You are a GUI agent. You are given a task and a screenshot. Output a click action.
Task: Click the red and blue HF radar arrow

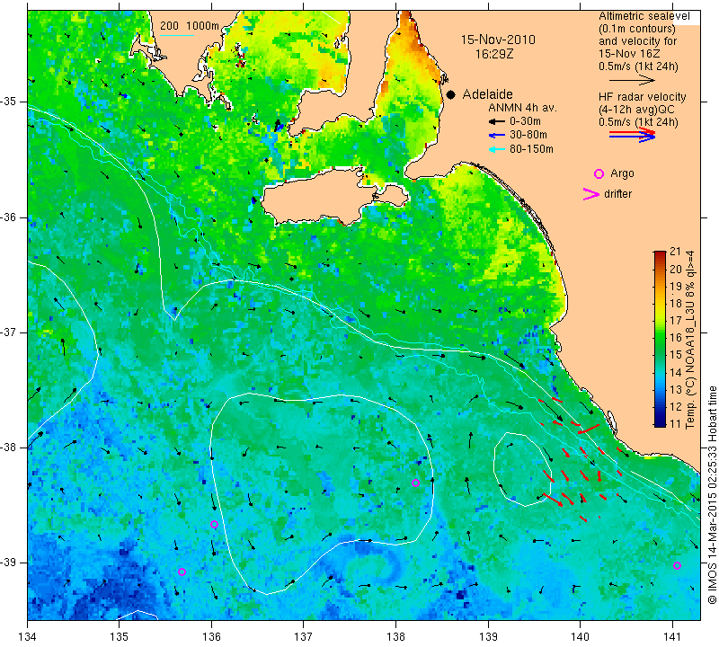[x=632, y=135]
